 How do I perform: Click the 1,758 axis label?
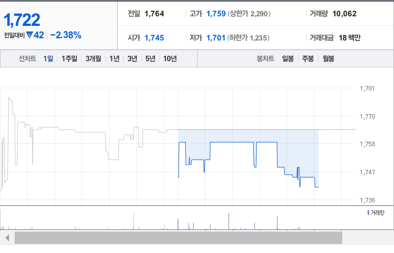(368, 144)
